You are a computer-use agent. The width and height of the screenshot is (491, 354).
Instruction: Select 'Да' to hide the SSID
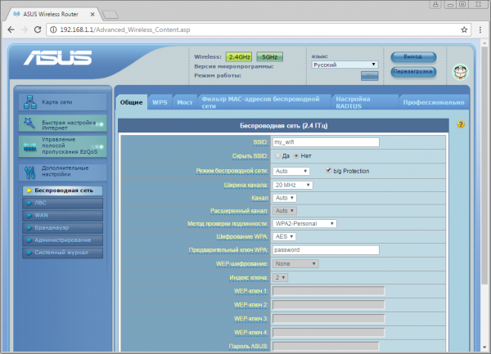[277, 155]
